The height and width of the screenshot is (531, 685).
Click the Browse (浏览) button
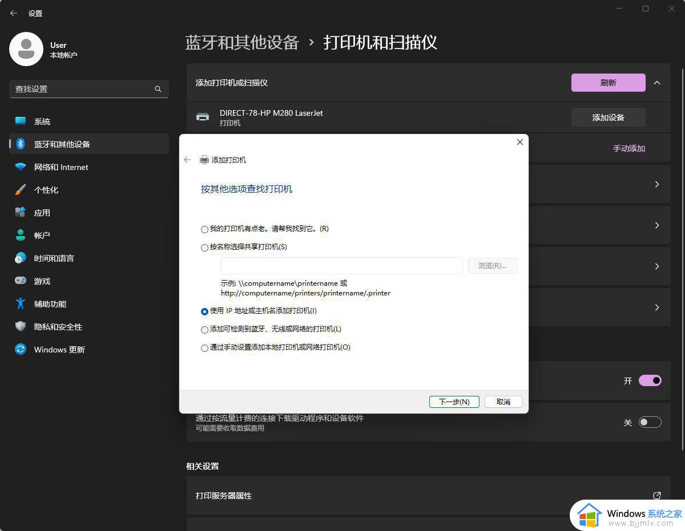pyautogui.click(x=493, y=266)
